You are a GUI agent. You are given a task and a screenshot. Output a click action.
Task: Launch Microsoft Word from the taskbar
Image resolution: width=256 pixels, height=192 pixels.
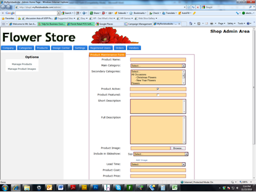[x=60, y=187]
